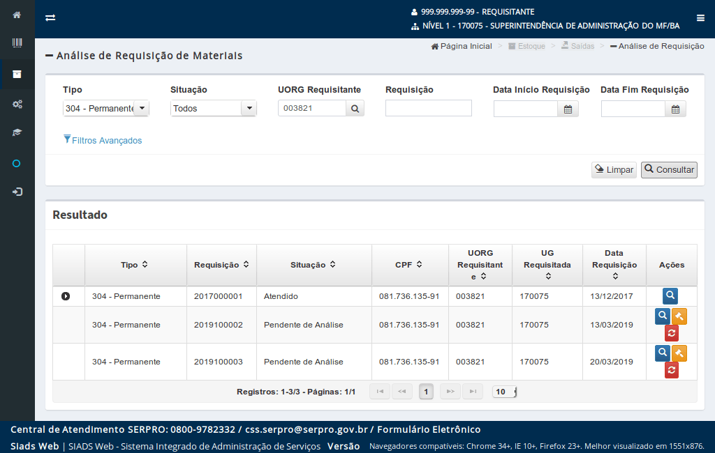
Task: Open calendar for Data Início Requisição
Action: click(x=568, y=109)
